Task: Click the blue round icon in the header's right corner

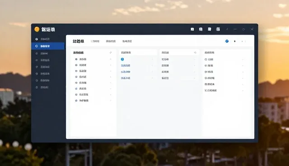Action: pyautogui.click(x=227, y=41)
